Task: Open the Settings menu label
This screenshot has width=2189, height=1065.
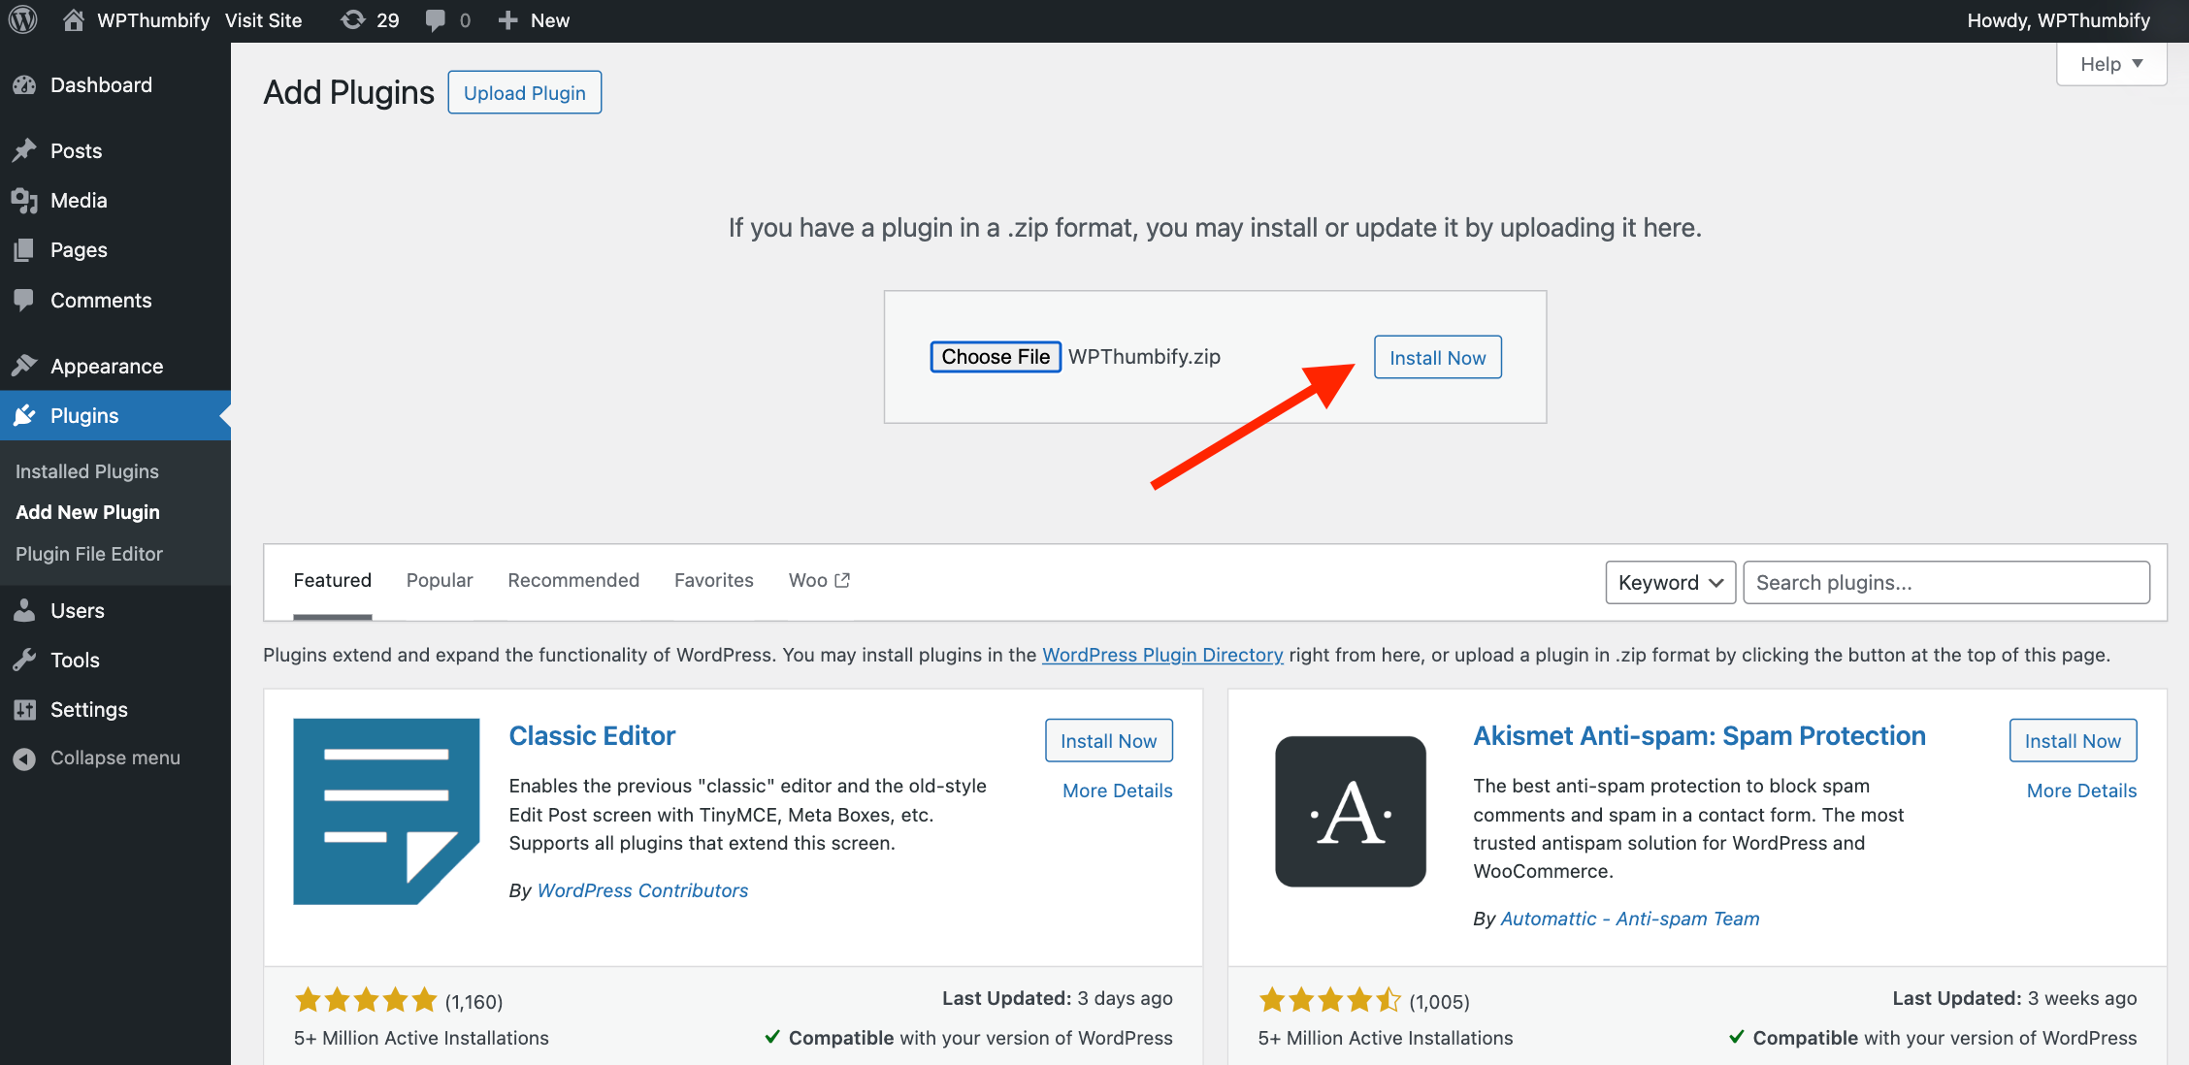Action: click(x=89, y=710)
